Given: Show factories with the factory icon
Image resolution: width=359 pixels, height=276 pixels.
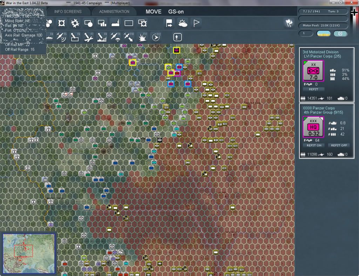Looking at the screenshot, I should coord(115,23).
